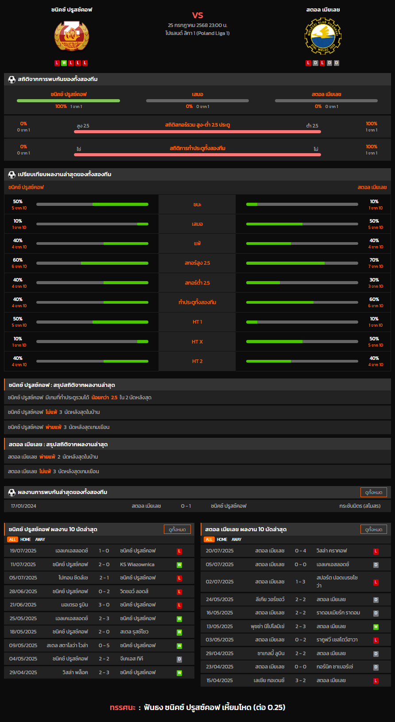Image resolution: width=395 pixels, height=722 pixels.
Task: Click the soccer ball icon beside เปรียบเทียบผลงานล่าสุดของทั้งสองทีม
Action: (12, 174)
